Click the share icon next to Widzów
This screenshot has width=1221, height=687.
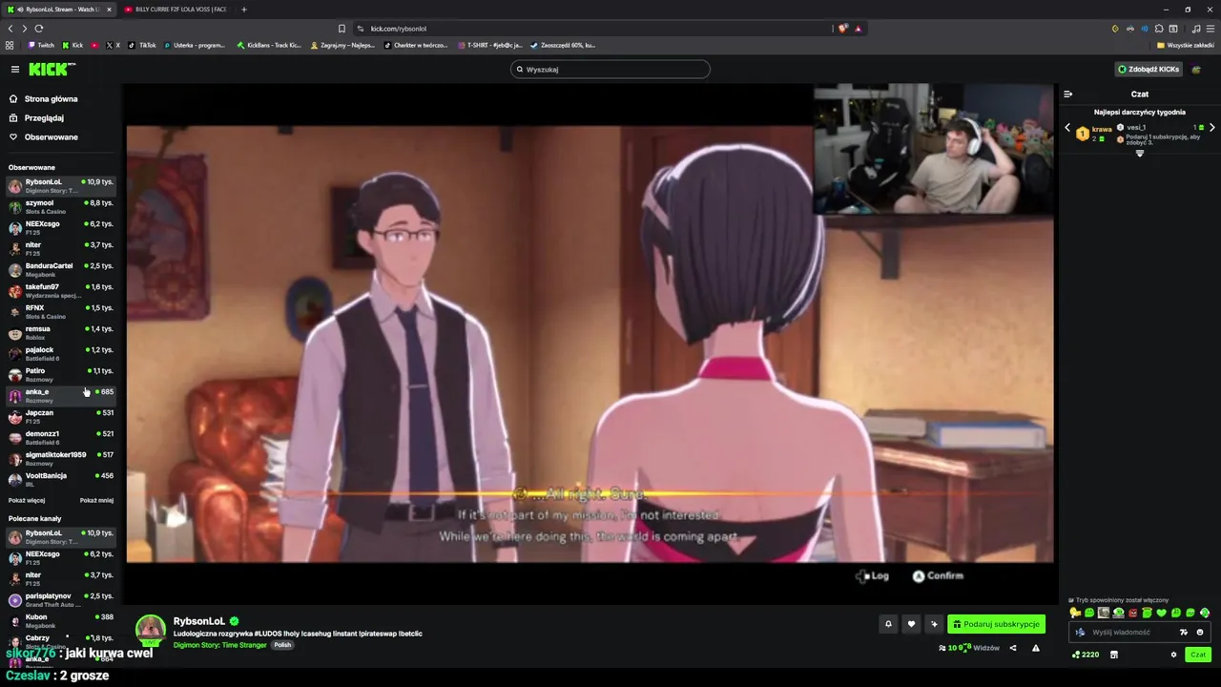pyautogui.click(x=1013, y=648)
